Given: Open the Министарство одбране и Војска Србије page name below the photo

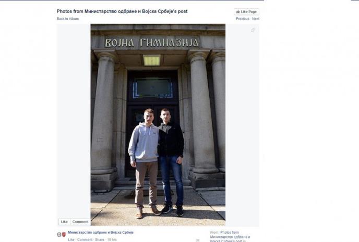Looking at the screenshot, I should coord(101,233).
